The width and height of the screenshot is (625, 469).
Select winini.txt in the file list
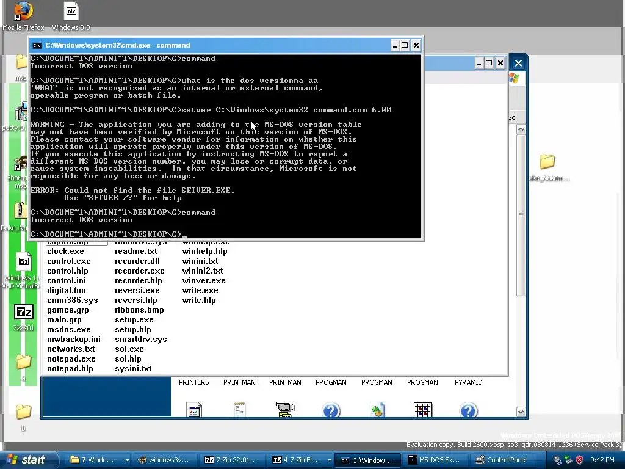coord(200,261)
